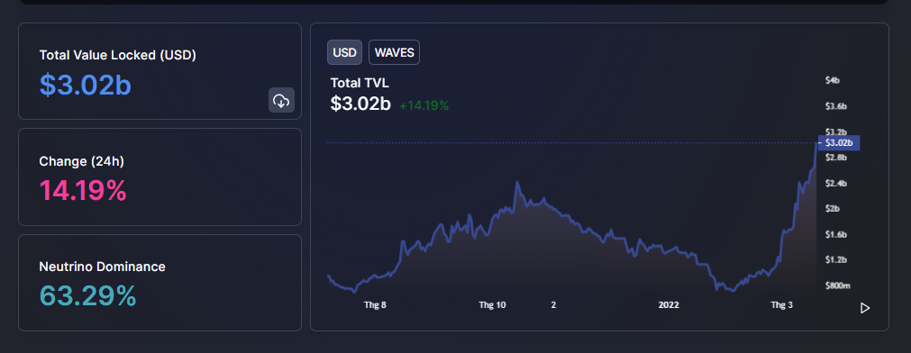This screenshot has height=353, width=911.
Task: Click the 2022 x-axis label
Action: point(669,304)
